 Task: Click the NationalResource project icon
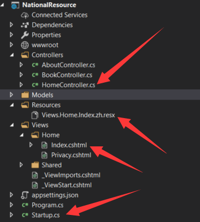[15, 5]
